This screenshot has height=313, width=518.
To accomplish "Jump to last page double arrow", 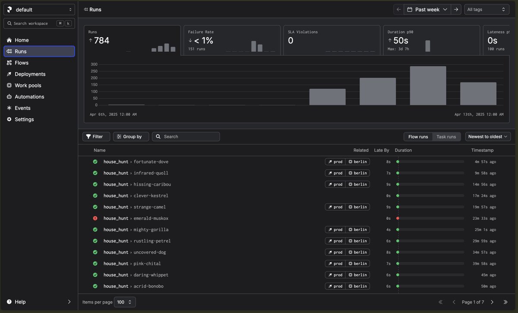I will click(505, 302).
